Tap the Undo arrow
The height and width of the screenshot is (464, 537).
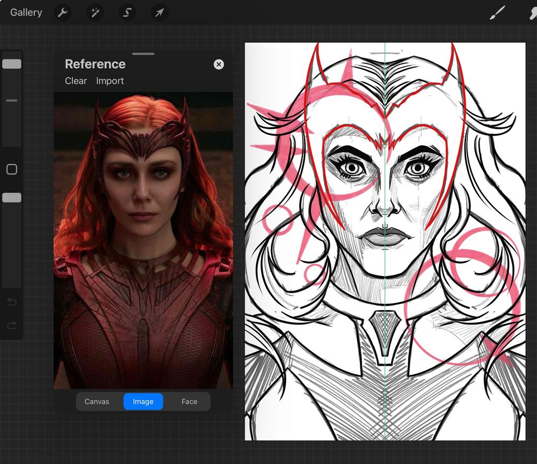coord(12,302)
